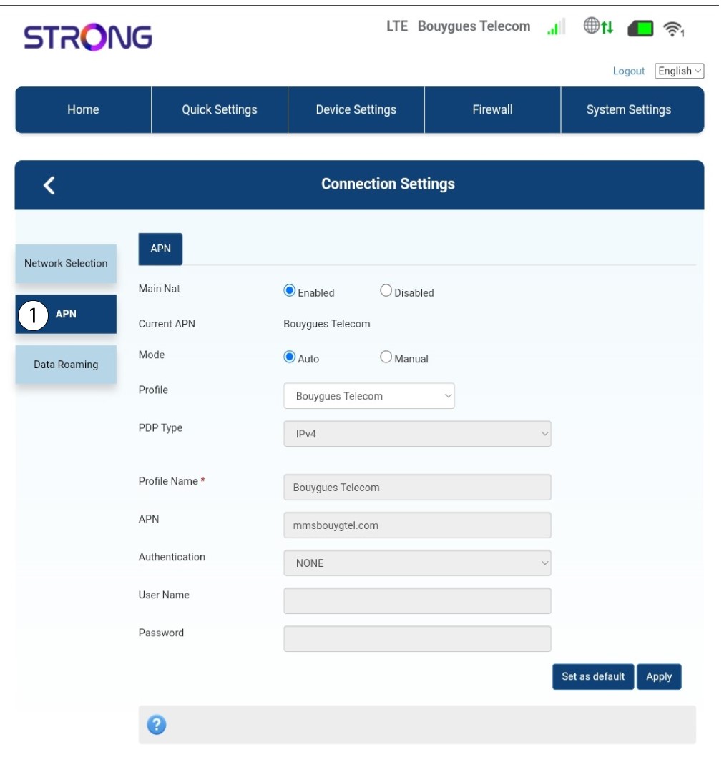Click the Apply button
Screen dimensions: 724x772
[x=659, y=676]
